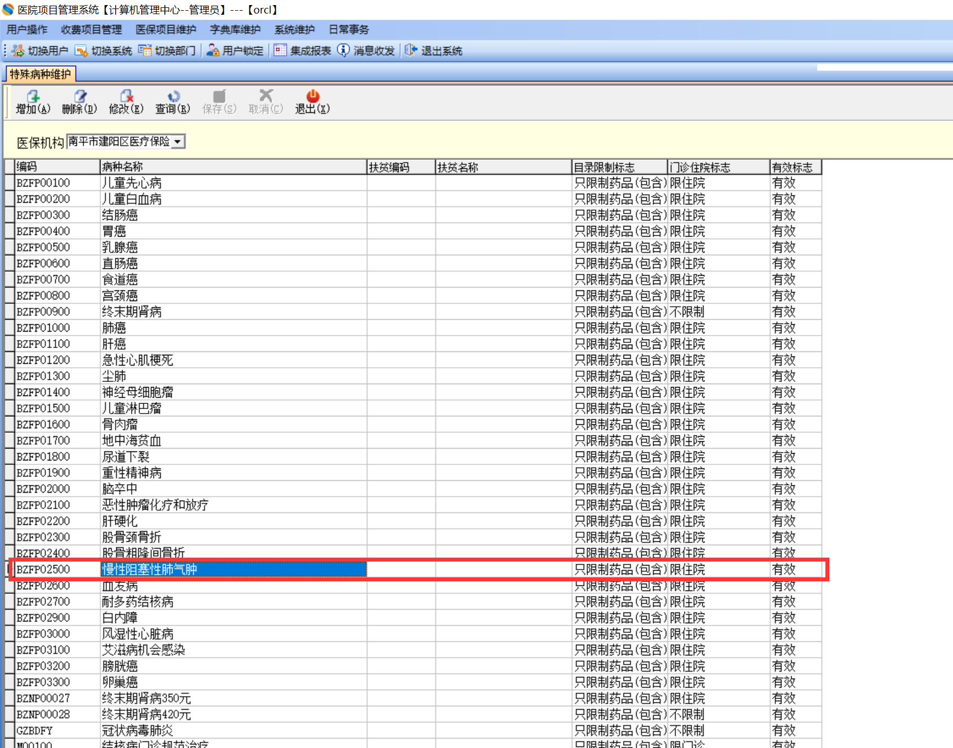Image resolution: width=953 pixels, height=748 pixels.
Task: Open the 医保项目维护 menu
Action: (166, 30)
